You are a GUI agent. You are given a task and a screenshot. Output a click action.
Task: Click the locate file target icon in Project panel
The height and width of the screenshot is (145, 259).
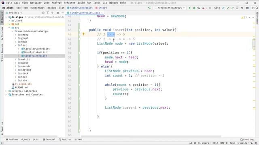43,12
